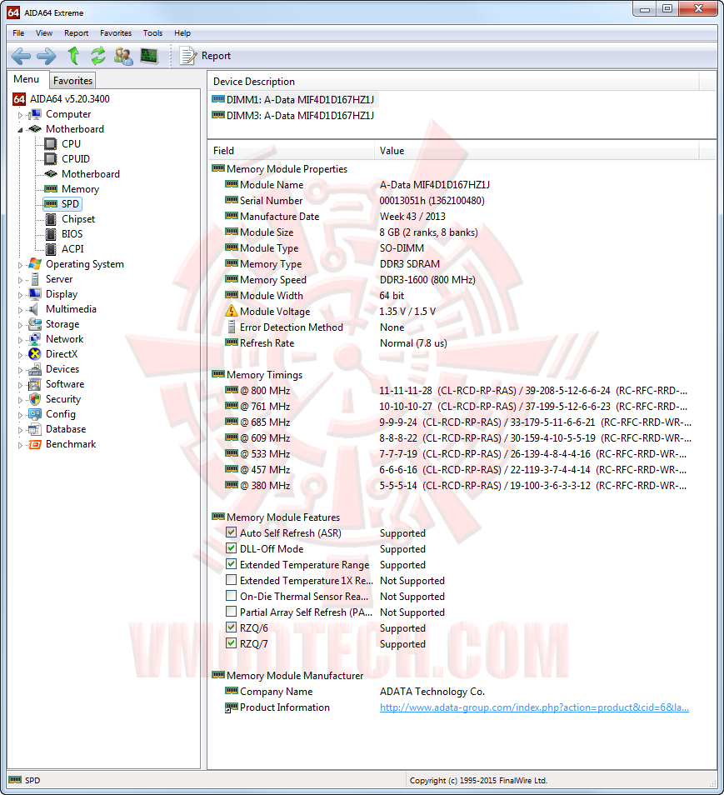
Task: Click the Config category icon
Action: coord(35,414)
